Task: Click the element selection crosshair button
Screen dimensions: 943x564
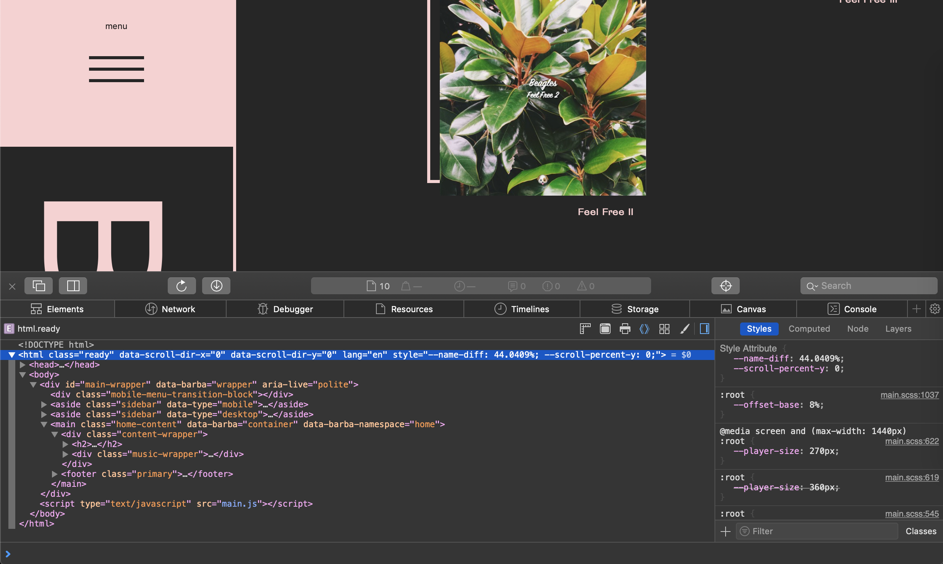Action: pyautogui.click(x=725, y=286)
